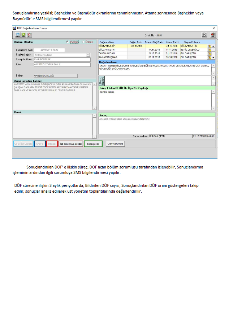
Task: Click the Sebep Açıklama input field
Action: (62, 60)
